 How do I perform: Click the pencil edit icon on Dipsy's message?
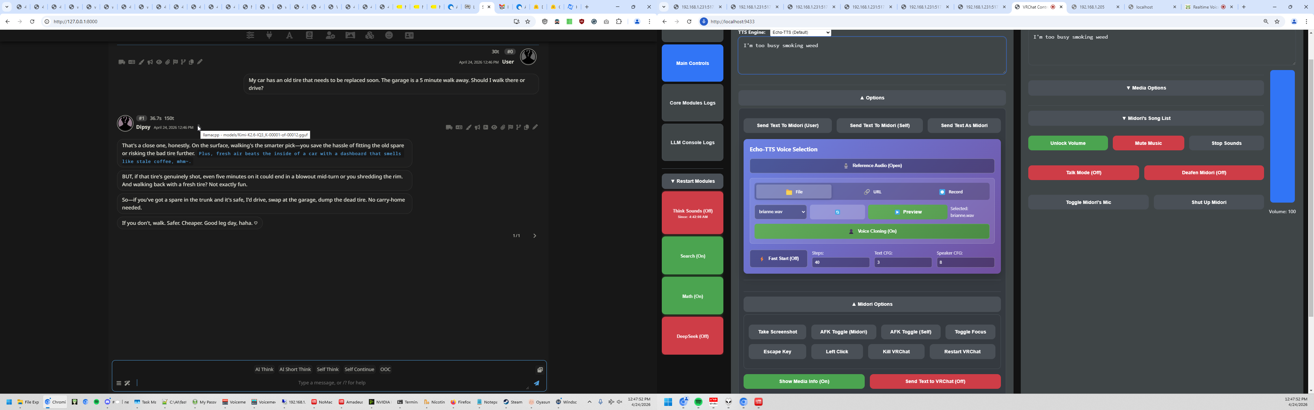click(535, 127)
